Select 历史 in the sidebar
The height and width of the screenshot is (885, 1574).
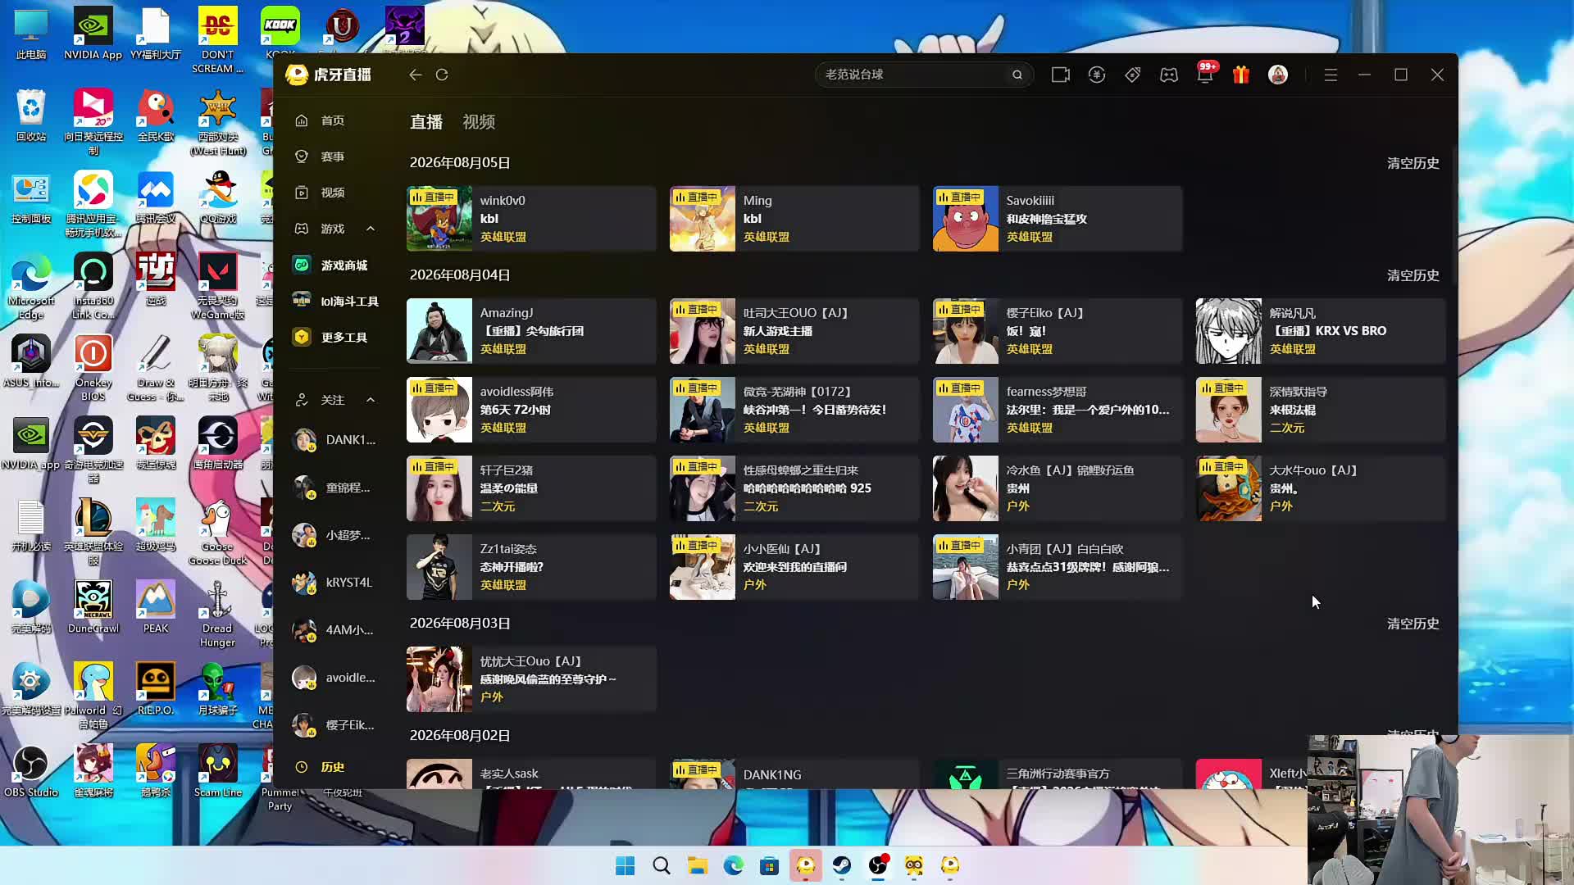point(331,767)
